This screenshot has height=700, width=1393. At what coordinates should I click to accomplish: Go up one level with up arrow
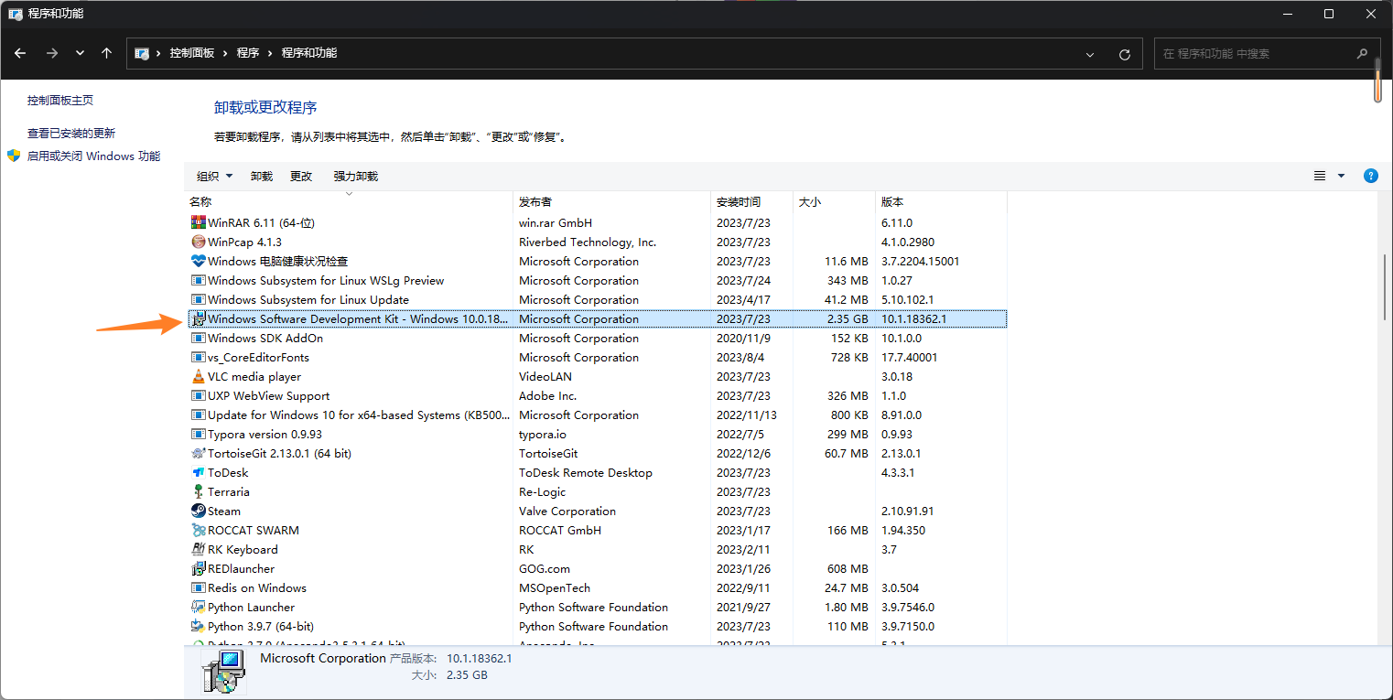pyautogui.click(x=106, y=53)
